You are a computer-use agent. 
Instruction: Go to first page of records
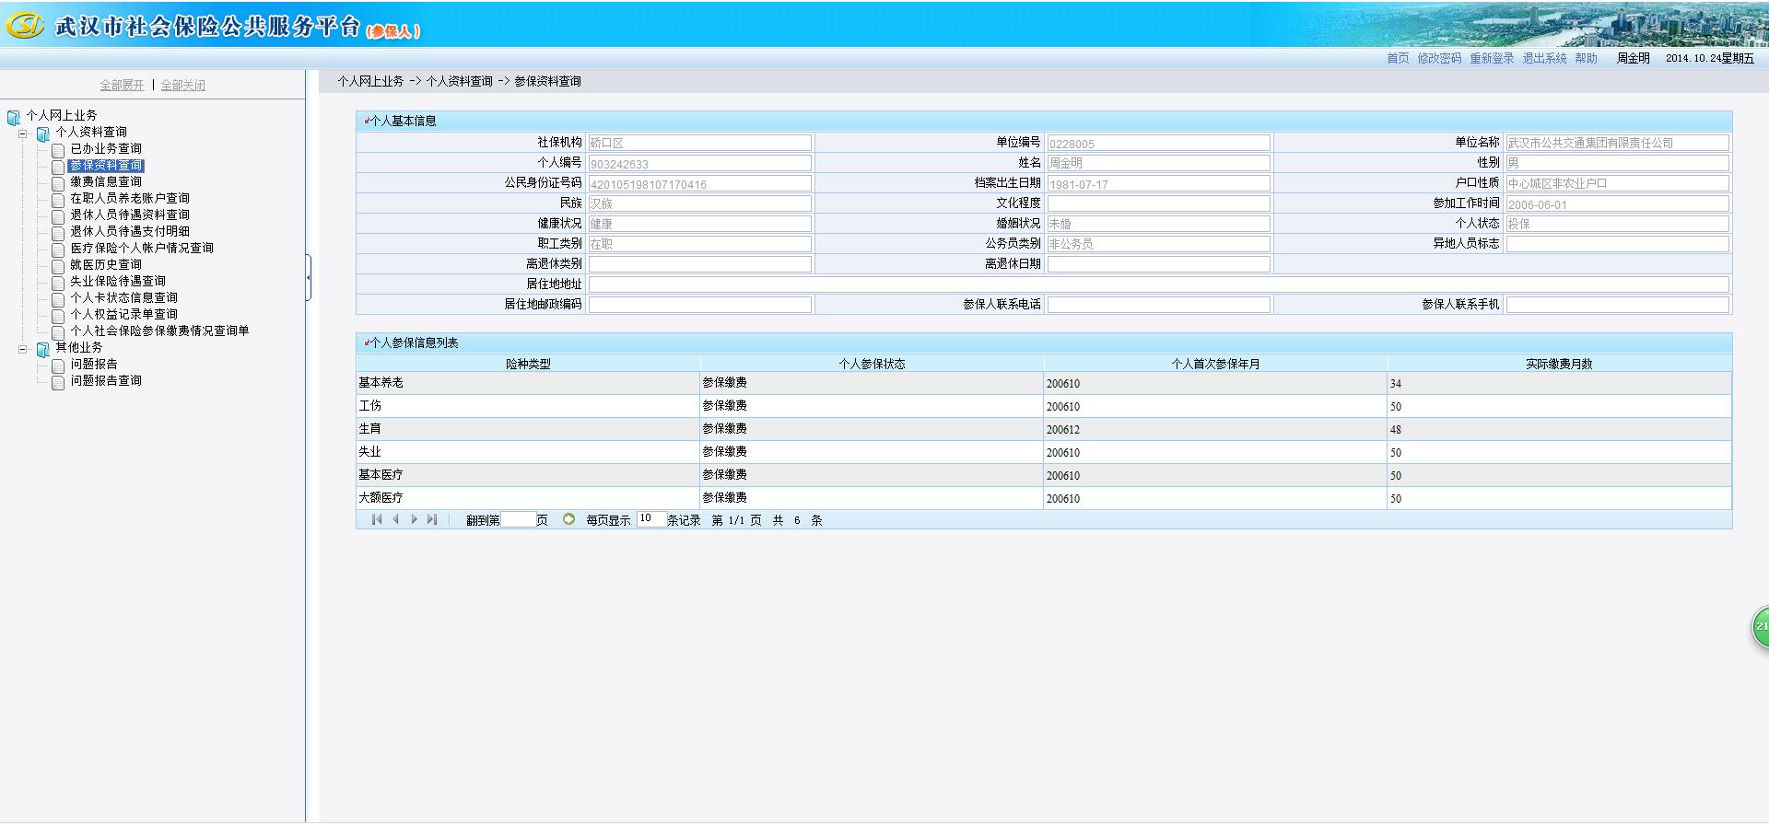click(376, 520)
